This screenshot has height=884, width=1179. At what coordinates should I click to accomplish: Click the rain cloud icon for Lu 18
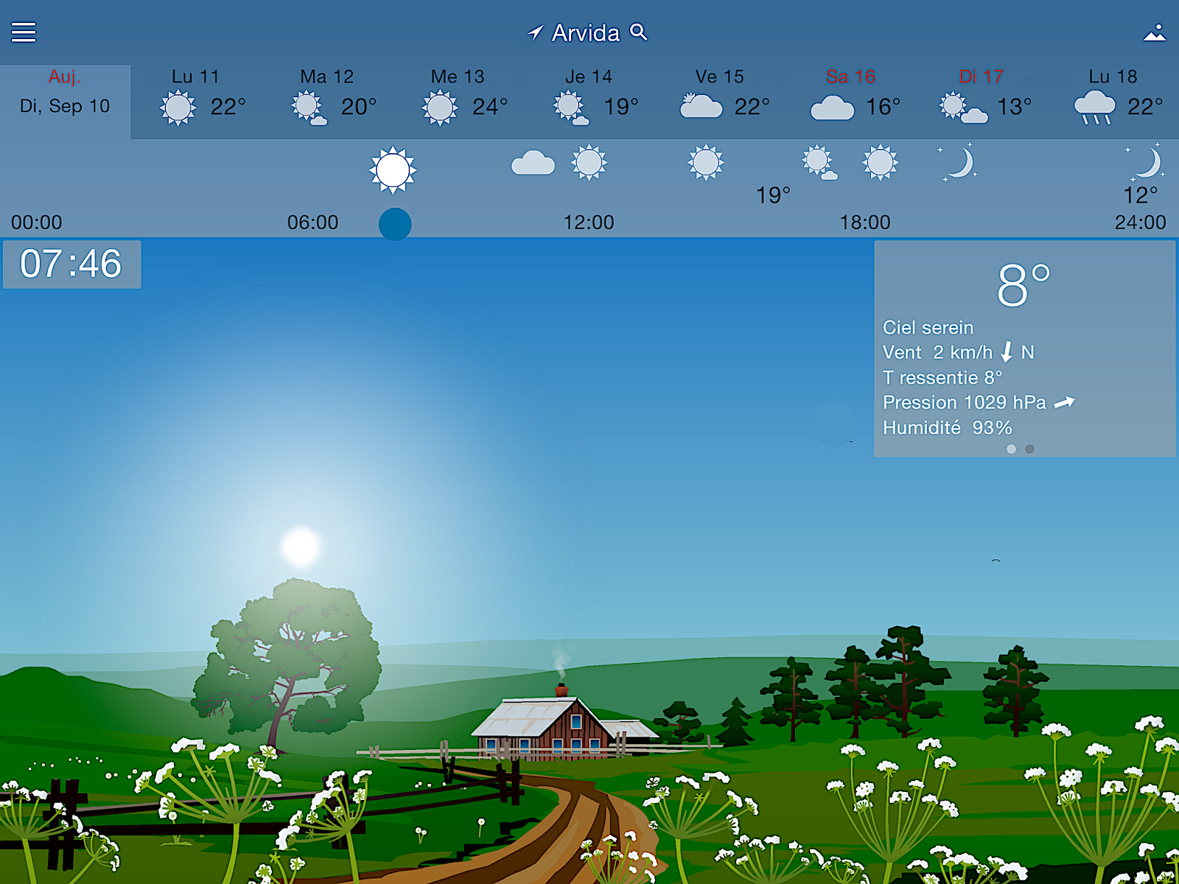[x=1096, y=107]
